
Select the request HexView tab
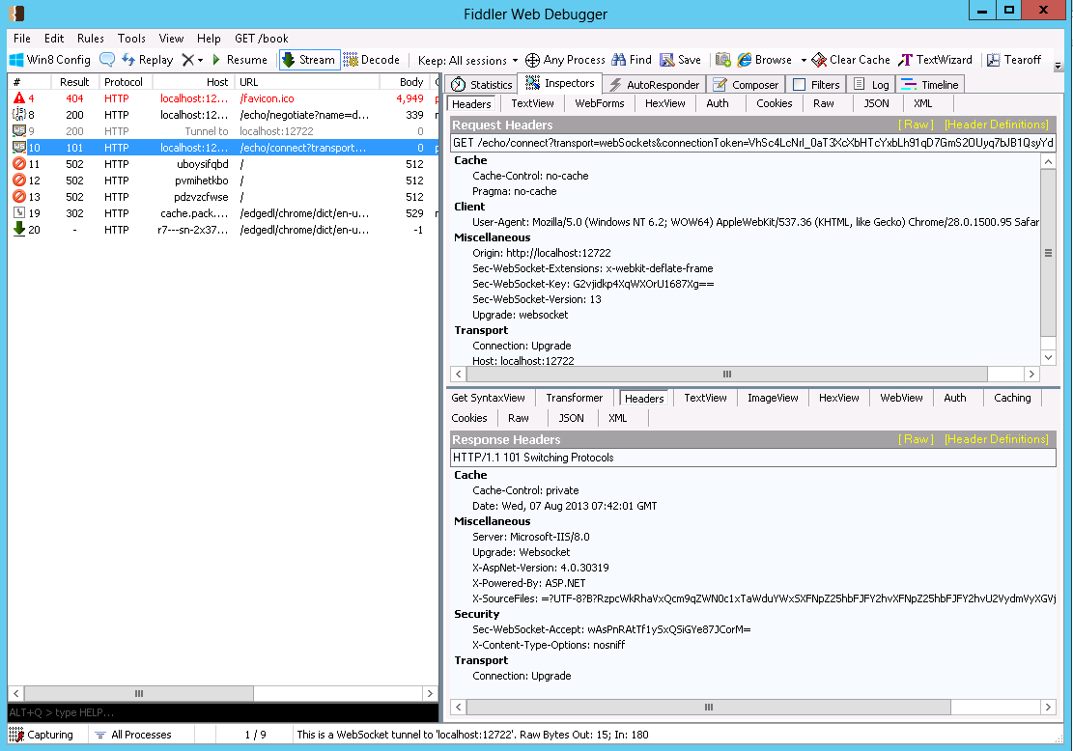[x=665, y=103]
